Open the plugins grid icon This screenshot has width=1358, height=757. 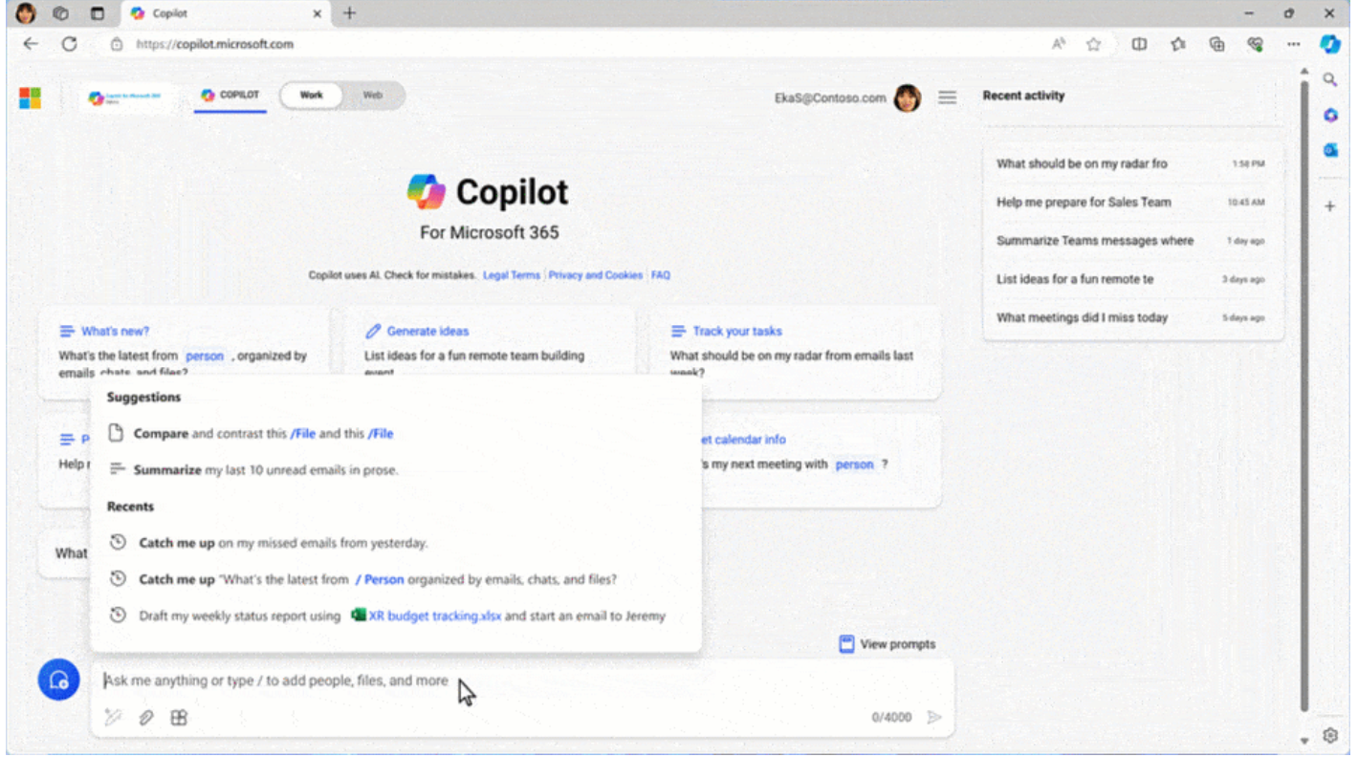(x=179, y=718)
